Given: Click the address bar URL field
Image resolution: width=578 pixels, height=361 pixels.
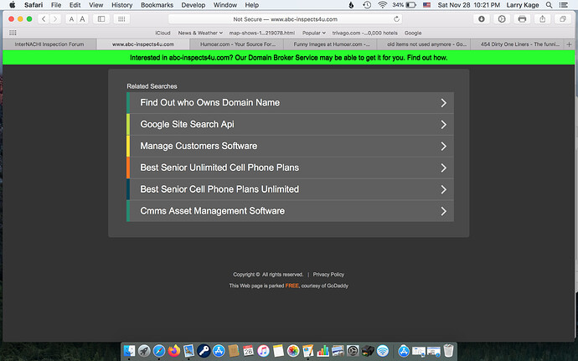Looking at the screenshot, I should (x=286, y=18).
